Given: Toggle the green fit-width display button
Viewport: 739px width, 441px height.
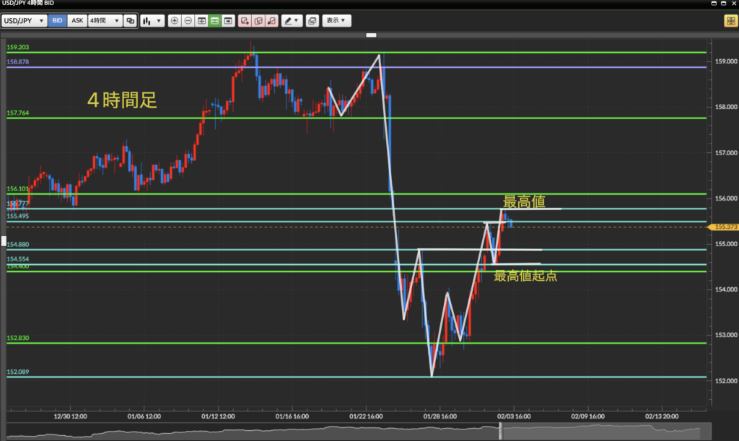Looking at the screenshot, I should (215, 21).
